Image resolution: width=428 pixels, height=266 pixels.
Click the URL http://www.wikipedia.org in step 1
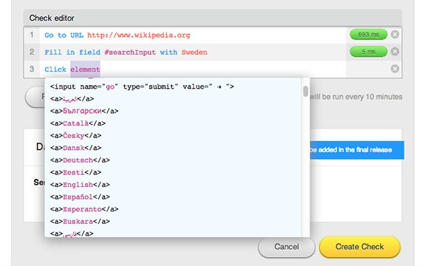coord(139,35)
